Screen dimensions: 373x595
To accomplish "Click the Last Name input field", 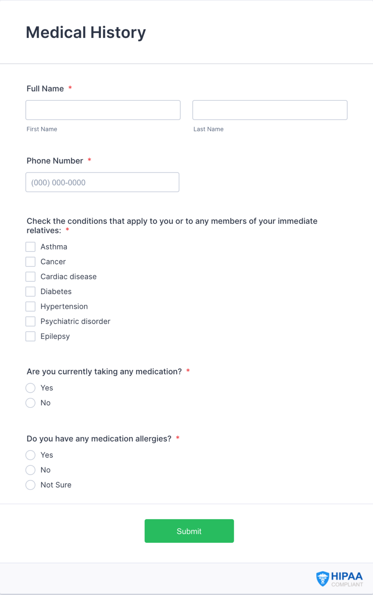I will (270, 110).
